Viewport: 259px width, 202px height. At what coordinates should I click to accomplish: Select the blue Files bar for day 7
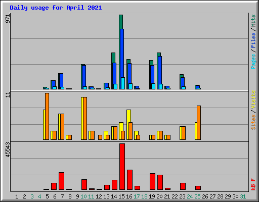point(61,80)
